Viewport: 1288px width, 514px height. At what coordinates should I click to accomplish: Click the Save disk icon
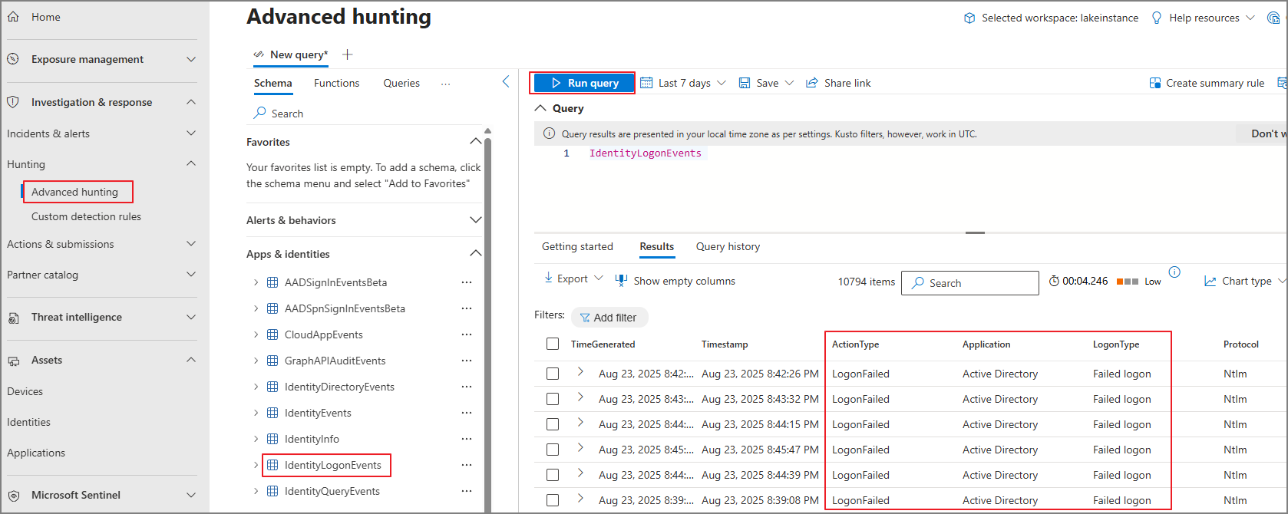tap(745, 83)
